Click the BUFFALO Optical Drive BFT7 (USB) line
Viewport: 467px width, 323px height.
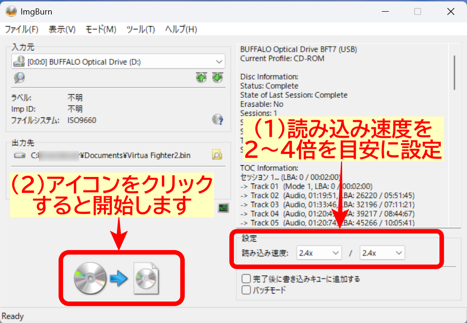click(299, 49)
